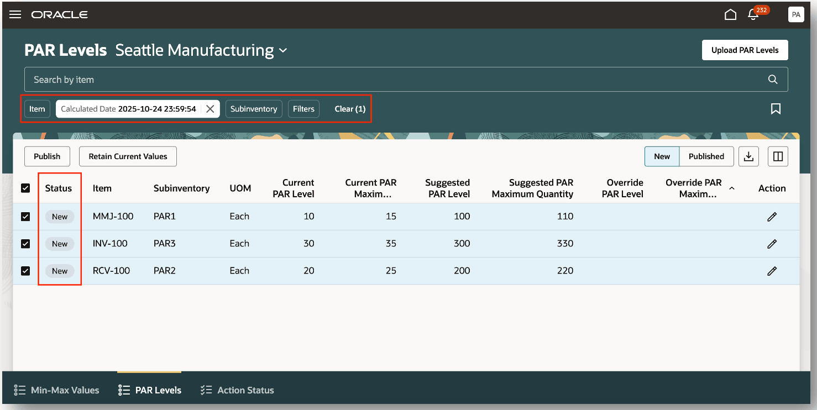Open the column settings icon
Viewport: 817px width, 410px height.
(x=778, y=156)
